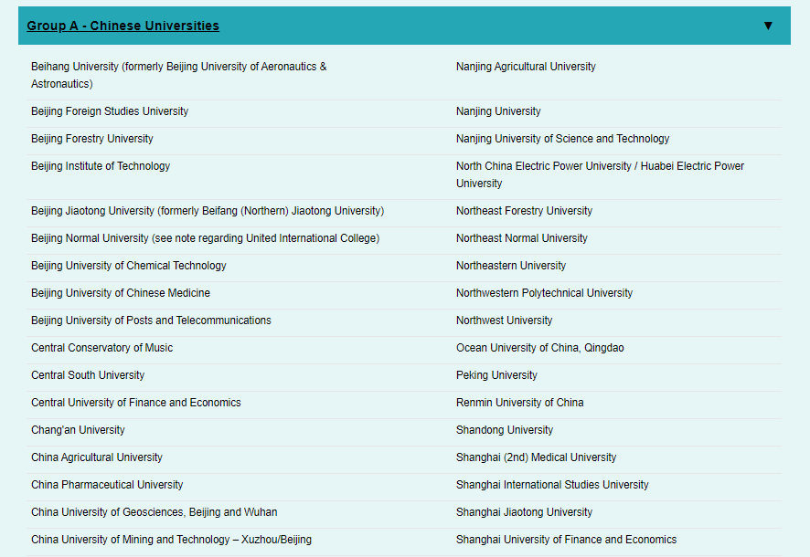
Task: Select Northwestern Polytechnical University
Action: coord(544,293)
